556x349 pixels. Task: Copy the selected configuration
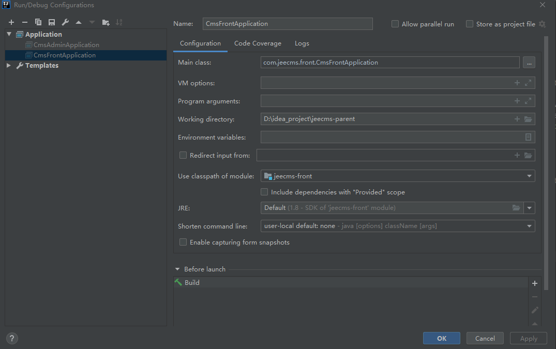(x=38, y=22)
